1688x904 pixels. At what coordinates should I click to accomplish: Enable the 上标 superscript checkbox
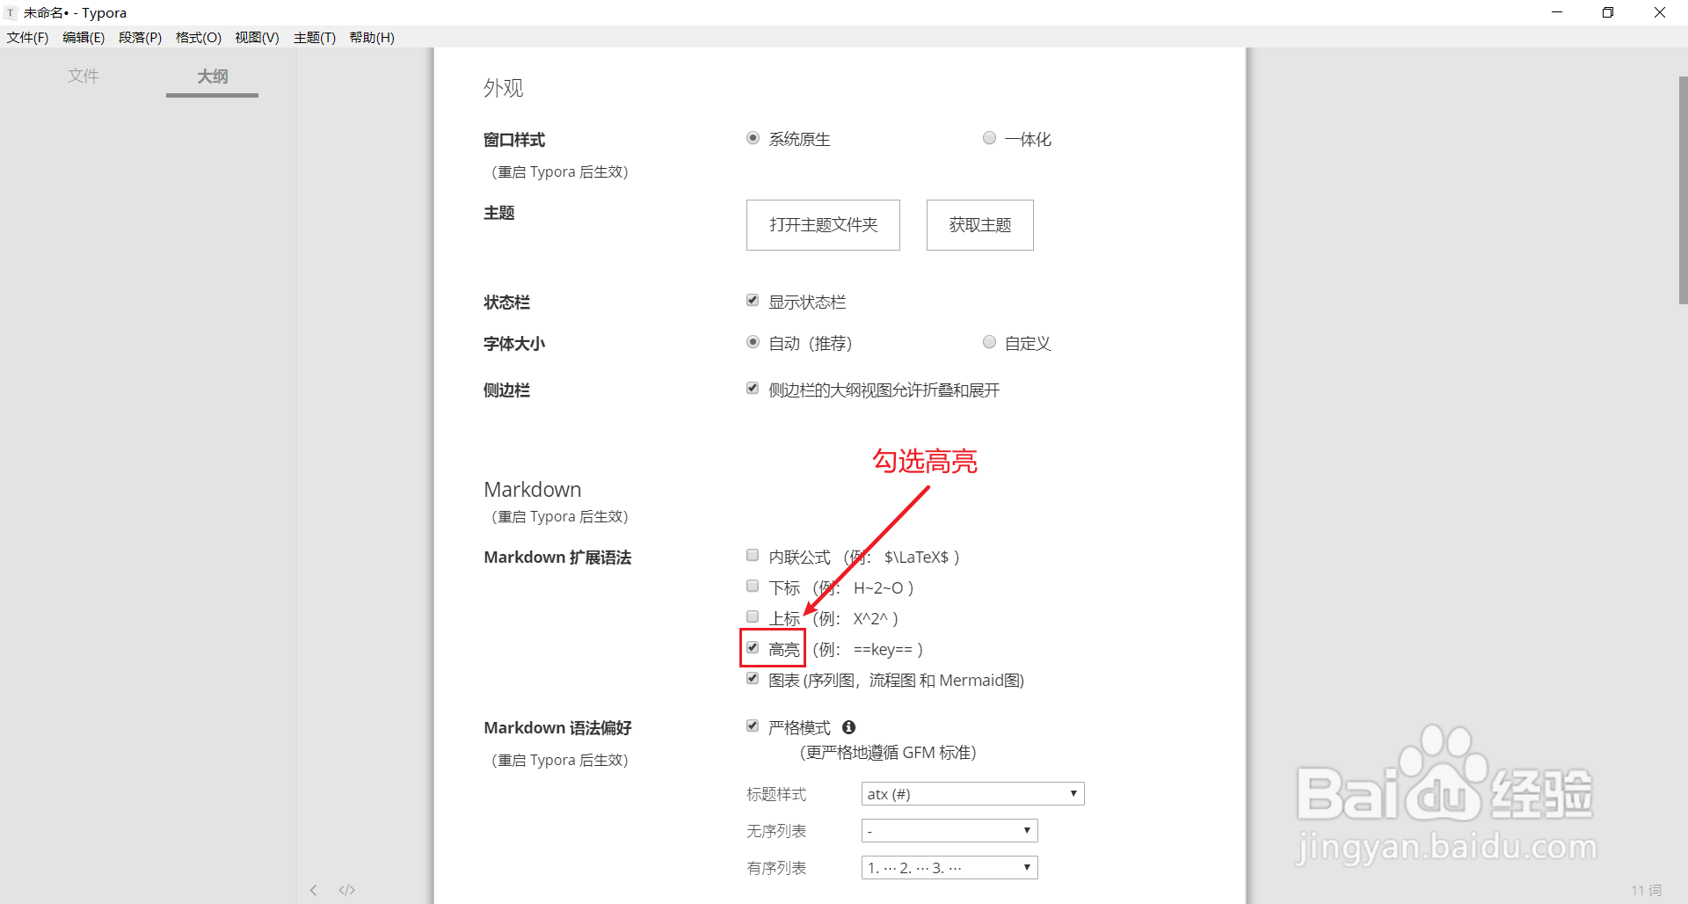(x=753, y=616)
